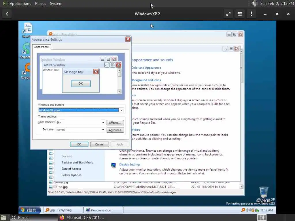Click the GB-wp.jpg file icon

(x=51, y=187)
